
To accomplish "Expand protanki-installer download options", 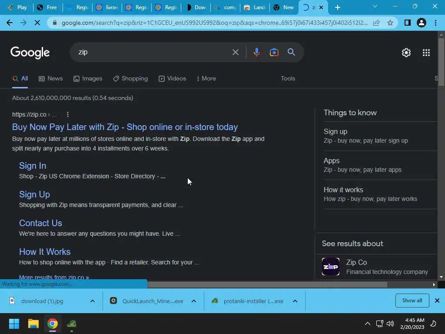I will [x=295, y=301].
